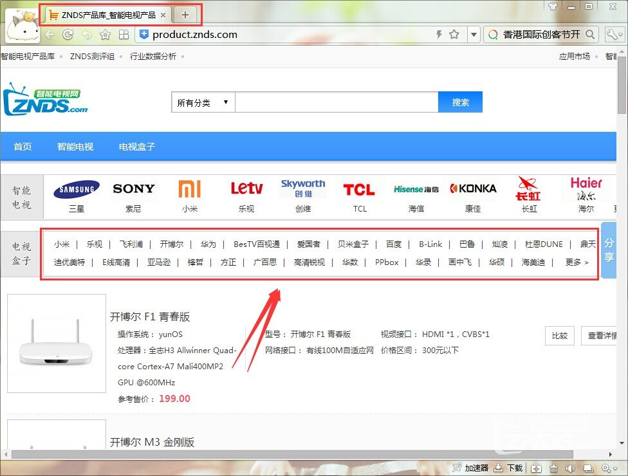
Task: Click the 加速器 status bar item
Action: (x=470, y=468)
